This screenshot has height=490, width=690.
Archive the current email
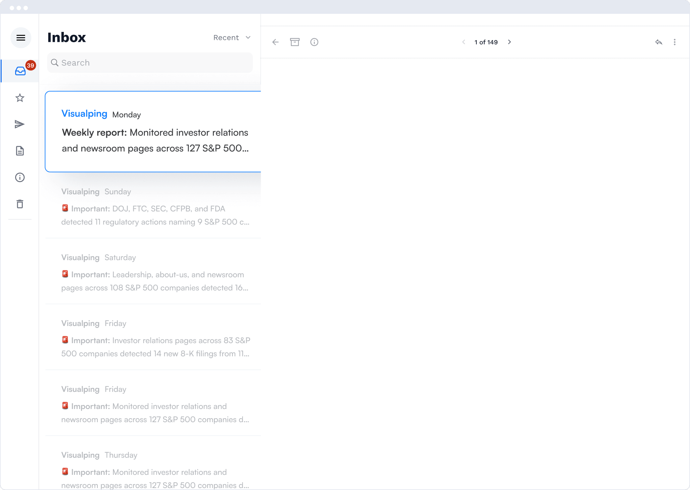point(295,42)
